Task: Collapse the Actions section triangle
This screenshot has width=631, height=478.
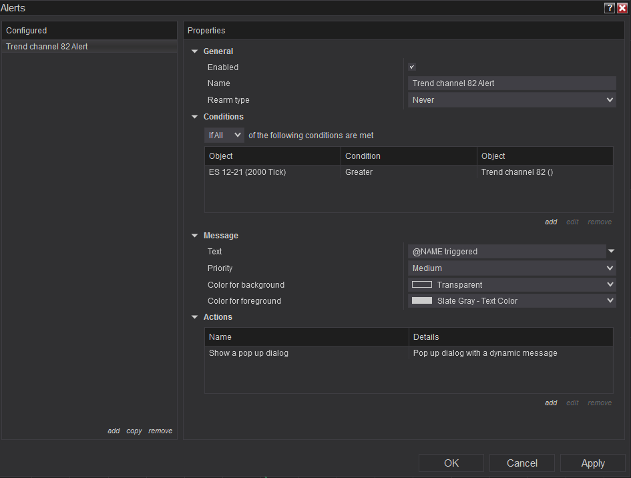Action: (x=195, y=317)
